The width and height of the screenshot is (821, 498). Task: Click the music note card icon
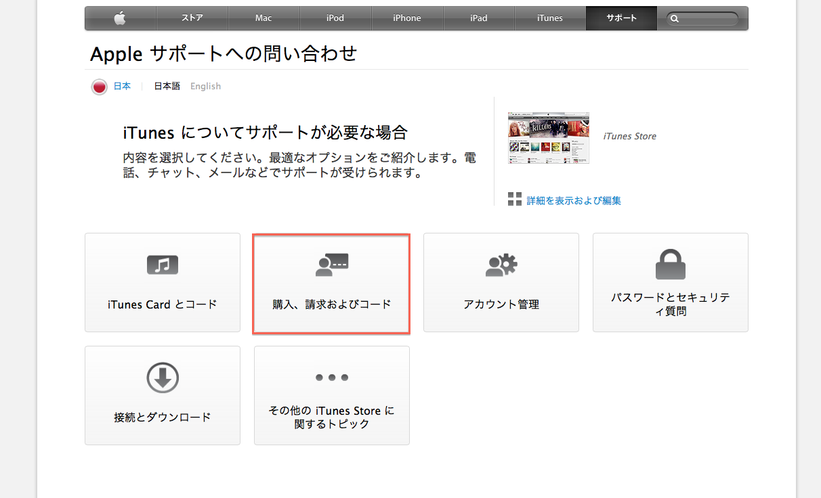(163, 264)
